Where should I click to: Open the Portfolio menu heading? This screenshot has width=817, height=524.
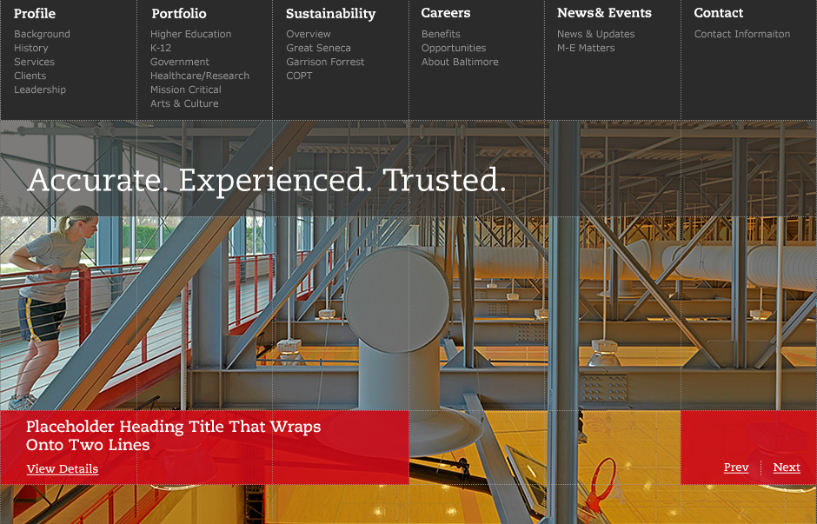178,13
